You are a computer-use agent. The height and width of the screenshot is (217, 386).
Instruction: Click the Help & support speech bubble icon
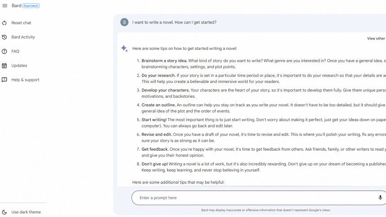4,80
